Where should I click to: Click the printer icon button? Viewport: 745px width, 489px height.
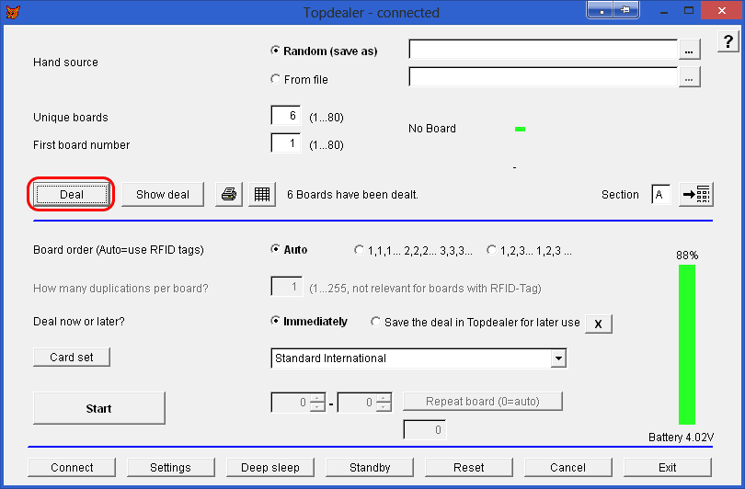(x=229, y=194)
